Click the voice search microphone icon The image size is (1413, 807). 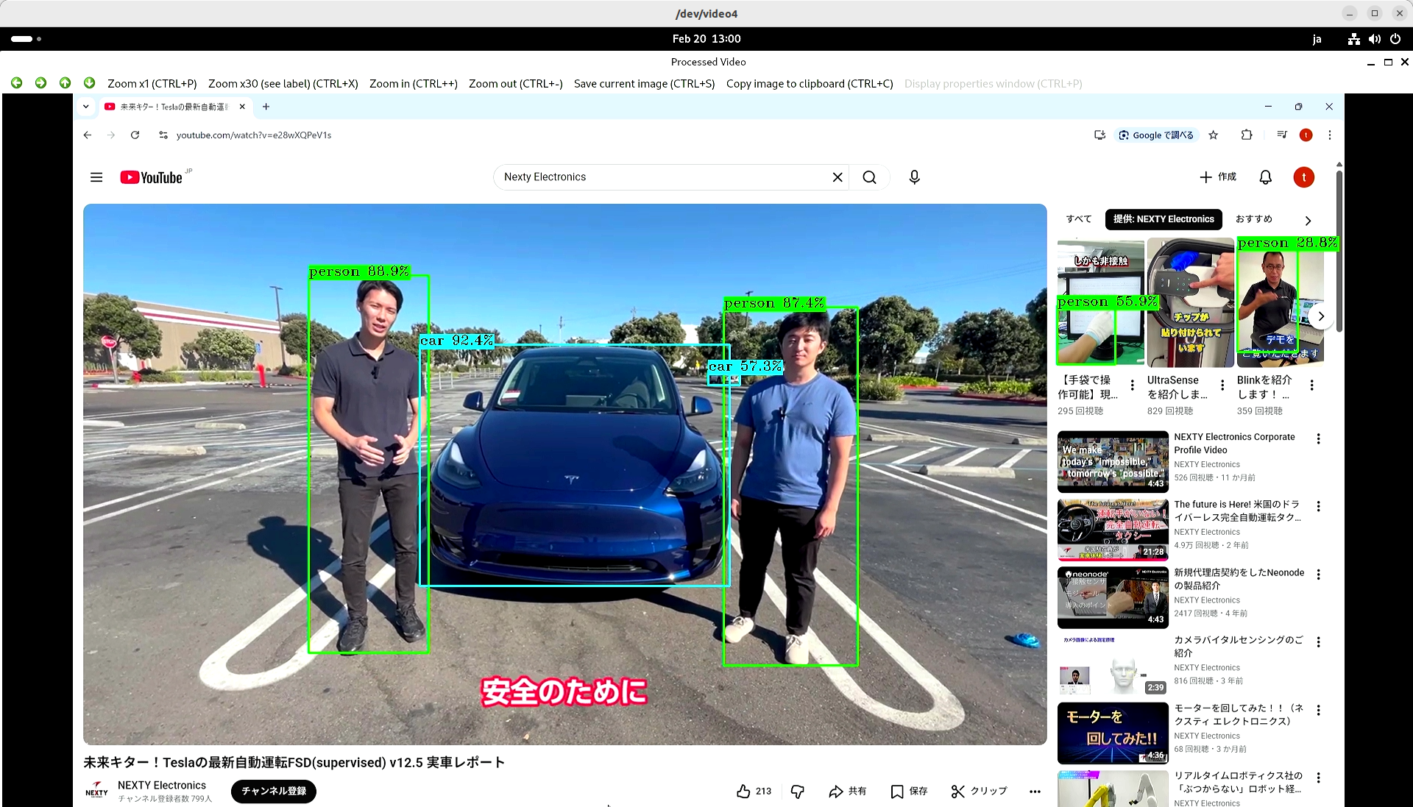click(914, 177)
